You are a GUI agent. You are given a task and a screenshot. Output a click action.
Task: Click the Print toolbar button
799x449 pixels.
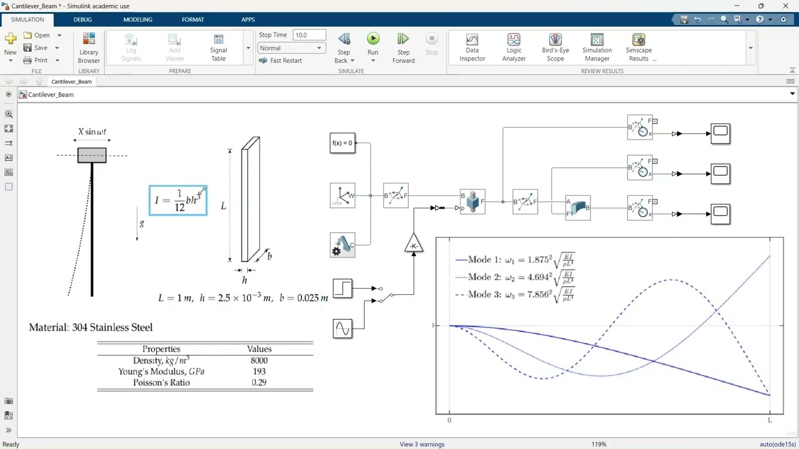36,60
